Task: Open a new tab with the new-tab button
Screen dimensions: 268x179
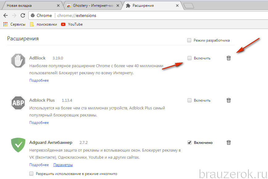Action: (x=189, y=6)
